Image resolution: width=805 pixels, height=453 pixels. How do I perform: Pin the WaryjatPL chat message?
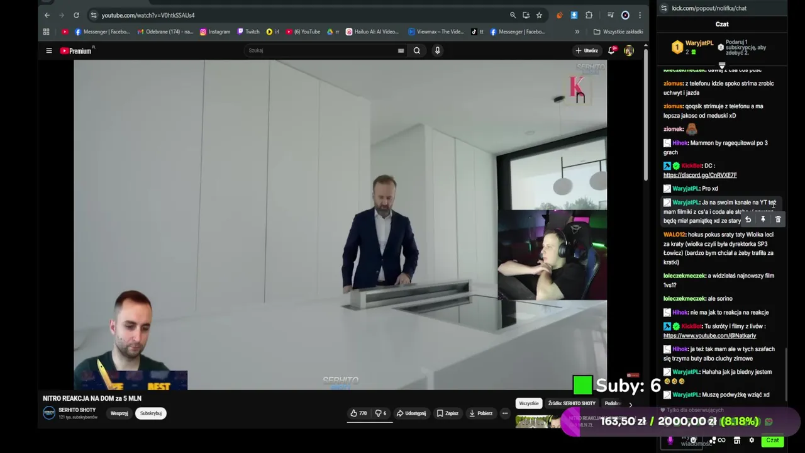[763, 220]
